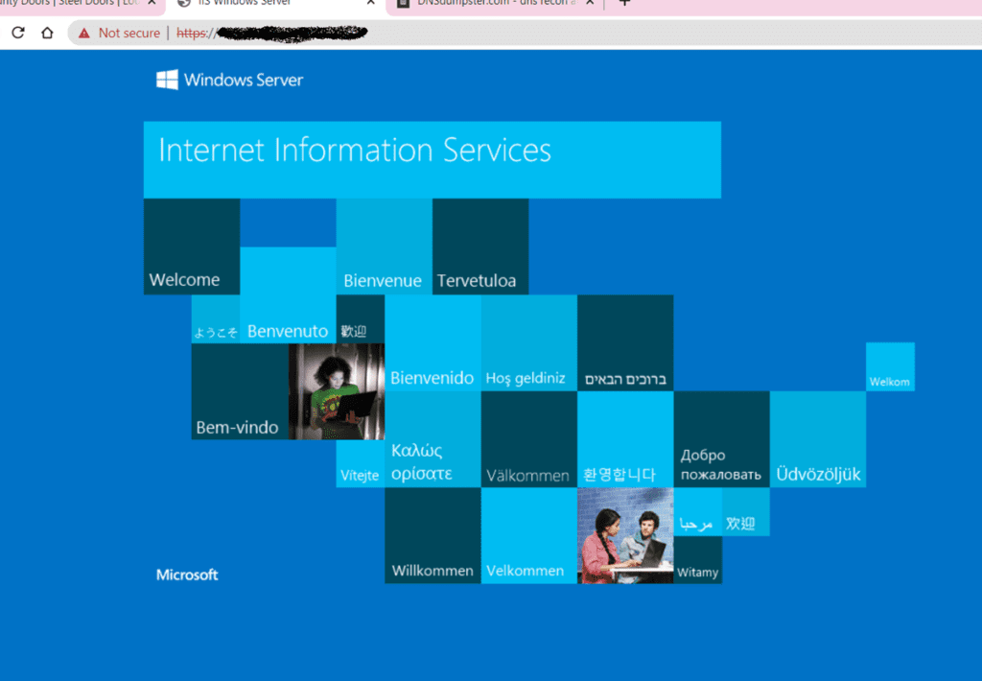982x681 pixels.
Task: Close the IIS Windows Server tab
Action: point(371,3)
